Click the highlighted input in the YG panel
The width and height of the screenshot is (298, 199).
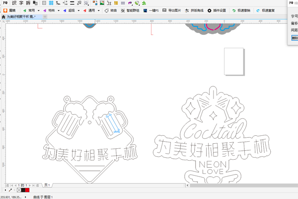[295, 38]
